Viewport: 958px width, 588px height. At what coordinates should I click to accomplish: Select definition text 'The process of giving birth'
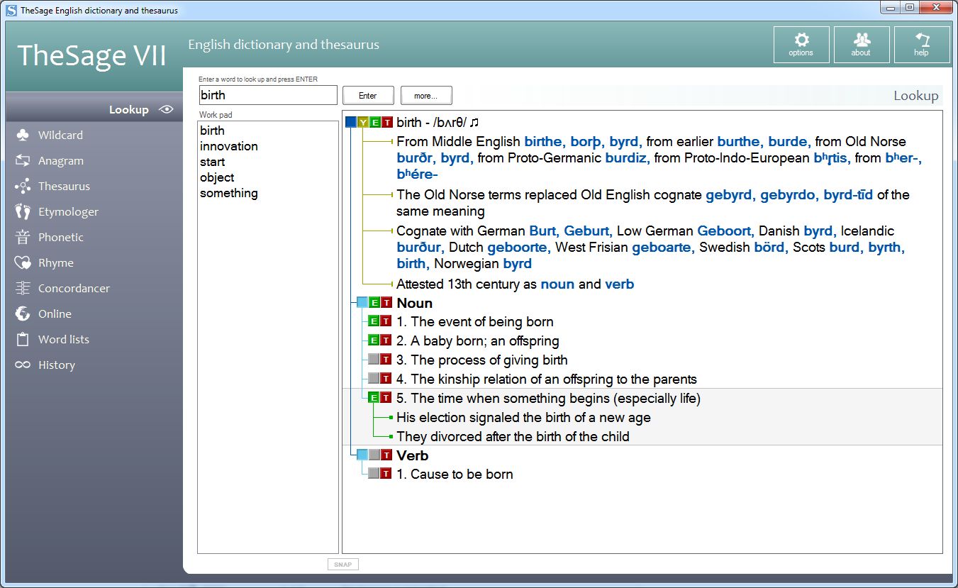coord(489,360)
